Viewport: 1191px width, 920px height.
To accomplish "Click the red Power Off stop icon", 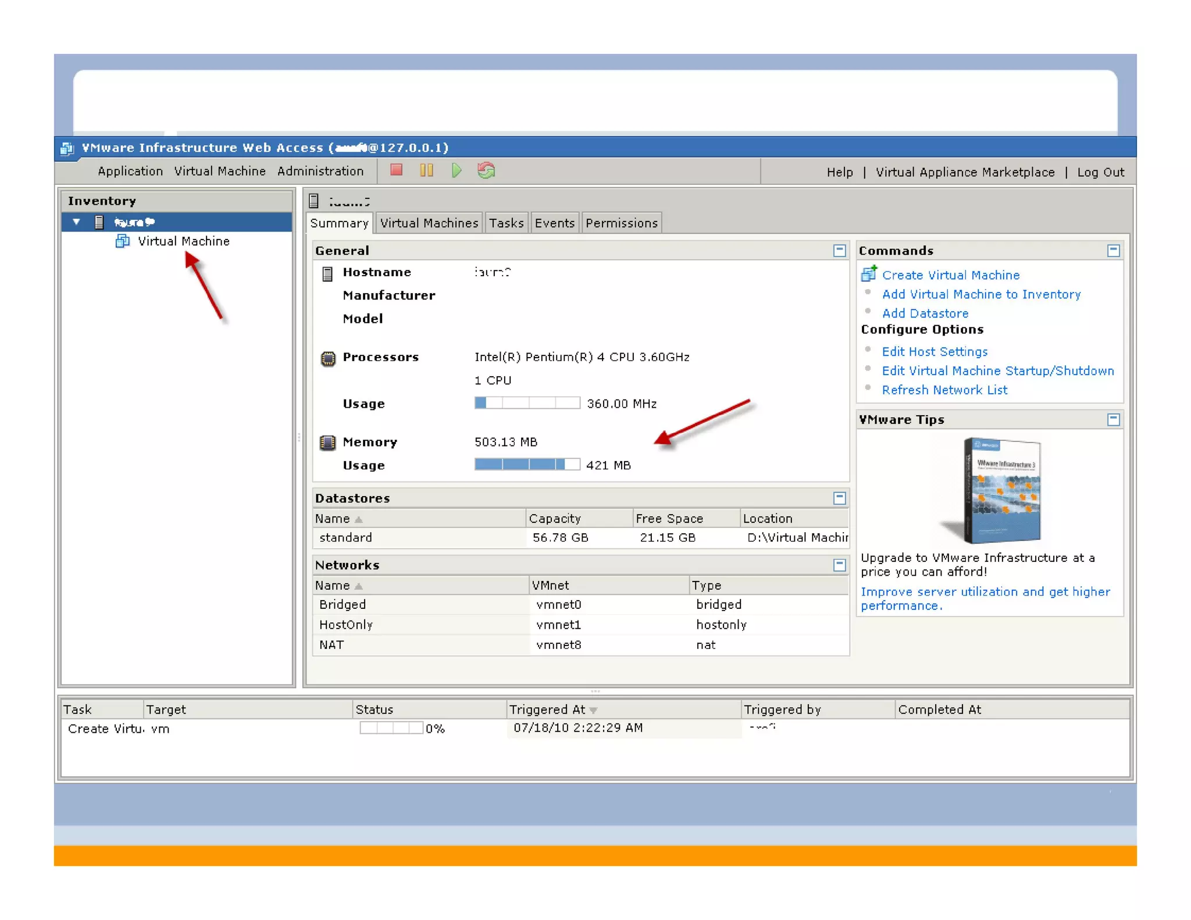I will coord(396,170).
